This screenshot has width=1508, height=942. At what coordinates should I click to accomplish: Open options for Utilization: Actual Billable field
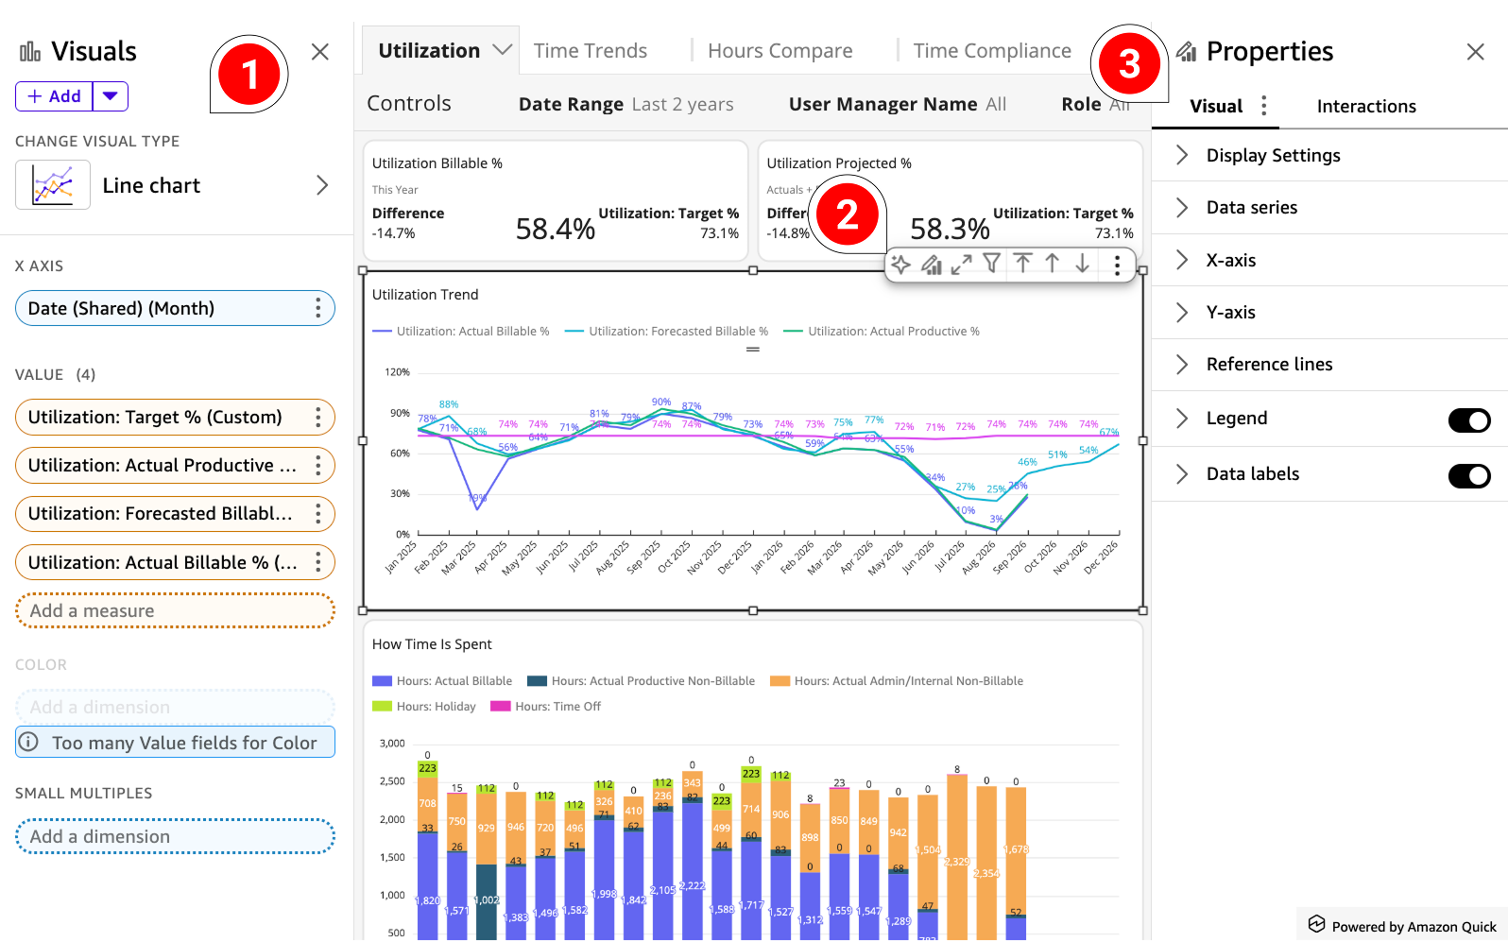[x=318, y=562]
